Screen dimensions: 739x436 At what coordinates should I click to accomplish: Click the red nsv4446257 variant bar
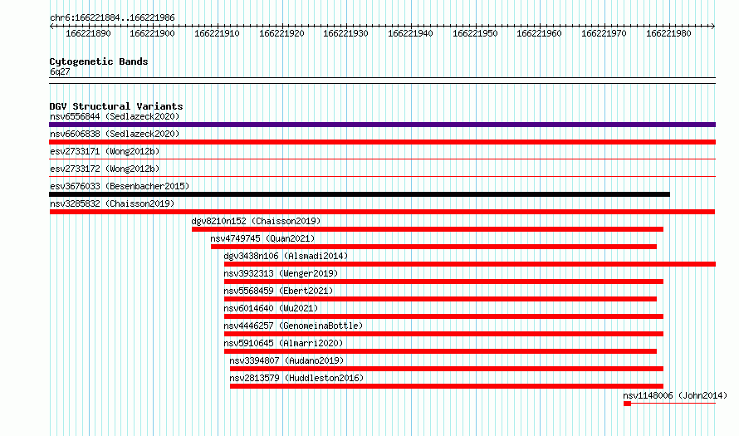pos(443,334)
